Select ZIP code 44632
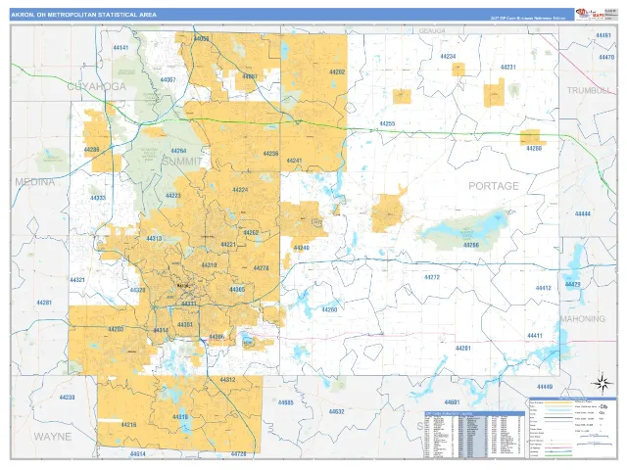 pos(337,411)
